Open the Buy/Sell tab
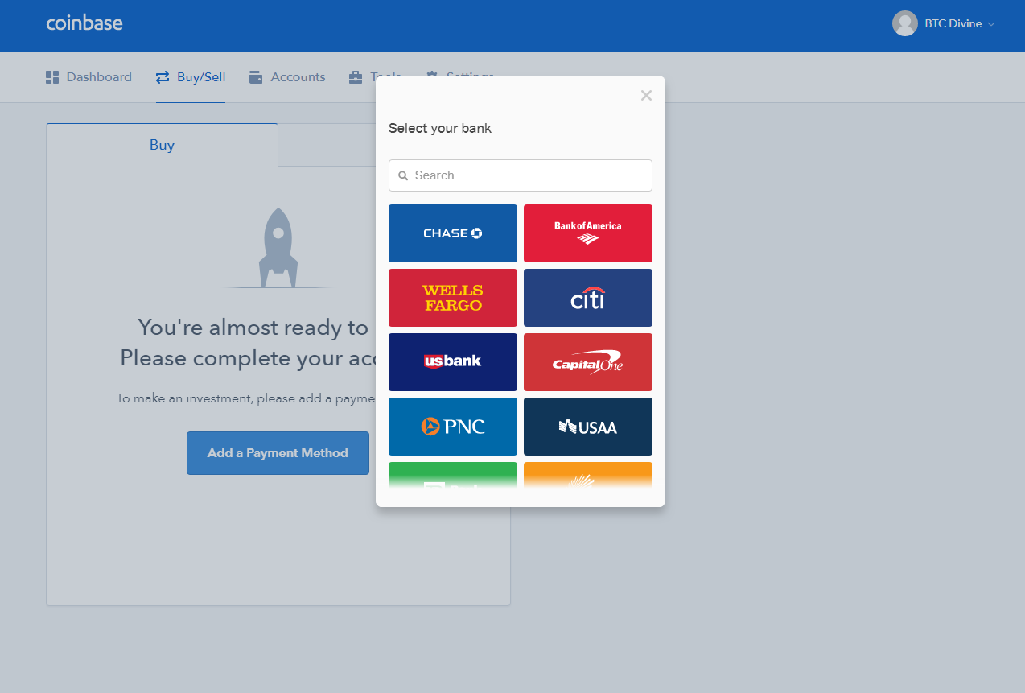The height and width of the screenshot is (693, 1025). click(191, 77)
